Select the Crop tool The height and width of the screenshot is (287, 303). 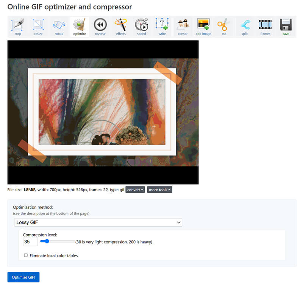[x=17, y=26]
